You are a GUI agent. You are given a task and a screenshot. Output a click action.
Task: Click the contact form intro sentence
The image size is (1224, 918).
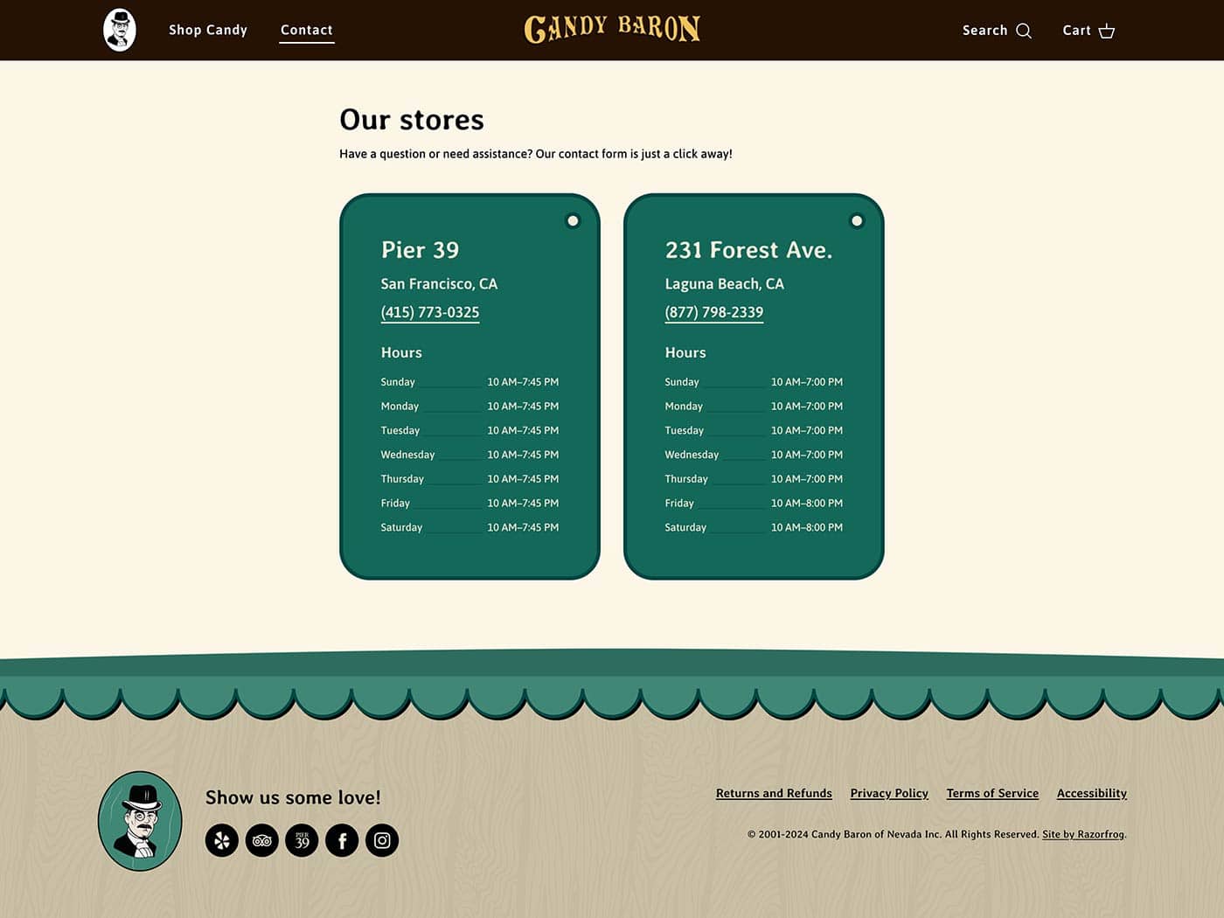click(536, 154)
